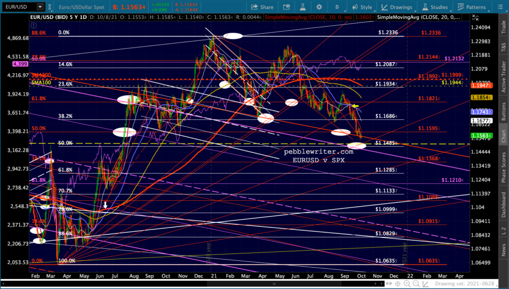Toggle the crosshair pan icon
Viewport: 509px width, 289px height.
398,284
